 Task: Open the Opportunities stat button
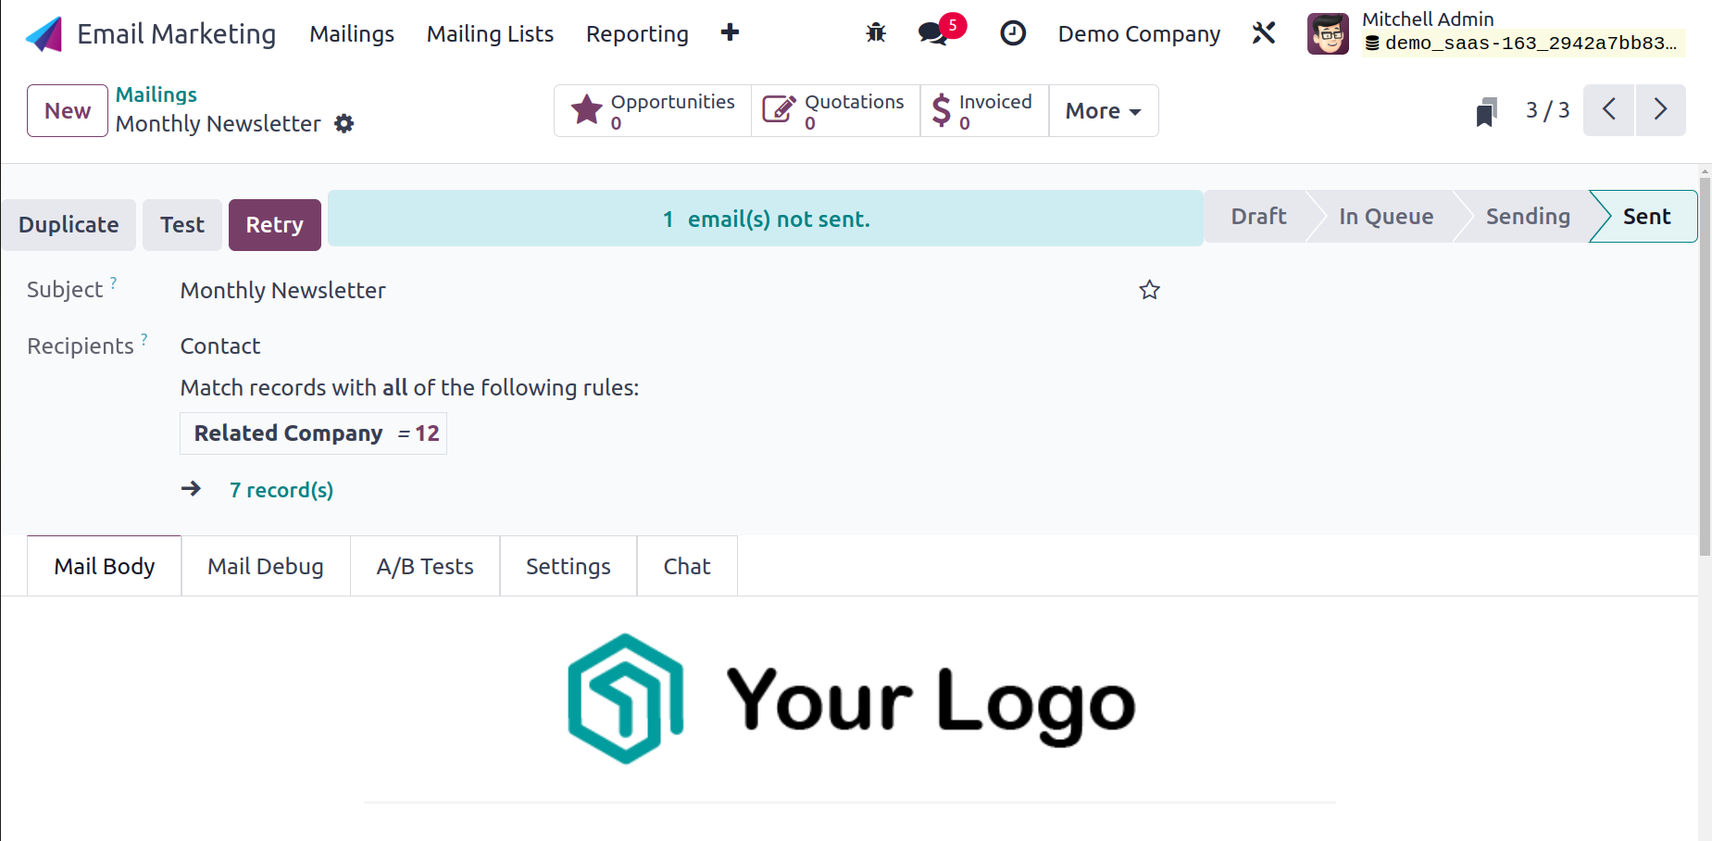[653, 111]
